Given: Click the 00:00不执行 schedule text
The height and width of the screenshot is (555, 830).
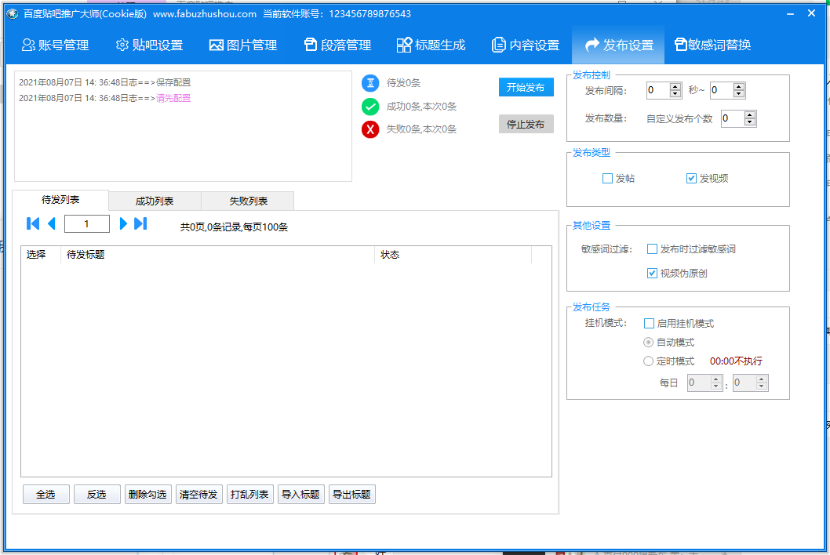Looking at the screenshot, I should coord(736,361).
